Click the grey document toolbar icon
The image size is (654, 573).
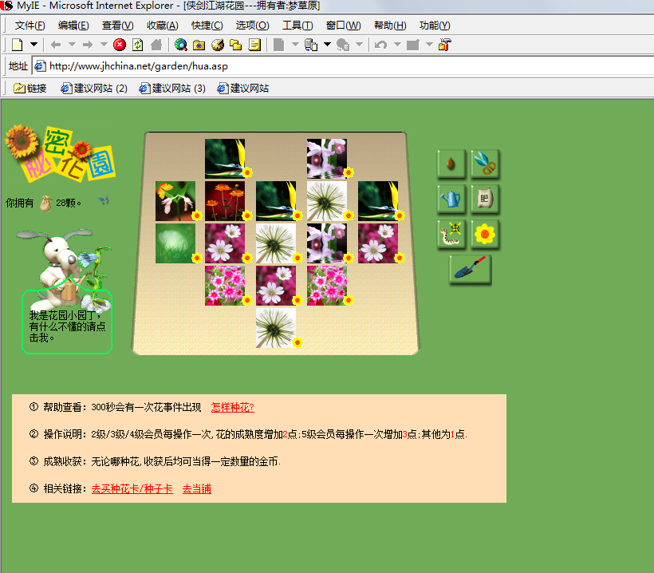279,45
